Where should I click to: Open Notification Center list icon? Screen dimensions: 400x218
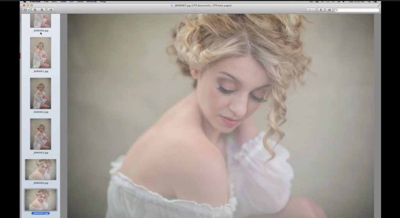point(375,1)
